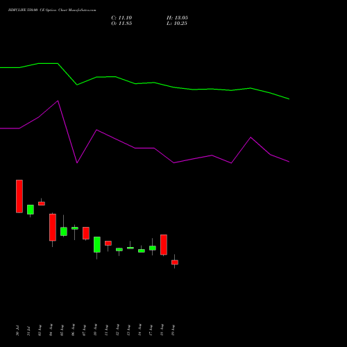Select the 05 Aug date label

click(x=62, y=330)
